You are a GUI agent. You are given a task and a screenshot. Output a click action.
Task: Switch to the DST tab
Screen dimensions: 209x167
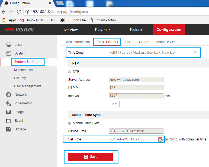point(128,42)
